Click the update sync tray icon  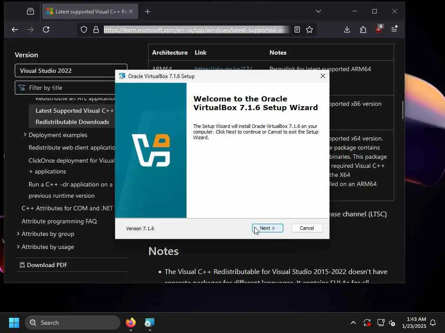367,323
